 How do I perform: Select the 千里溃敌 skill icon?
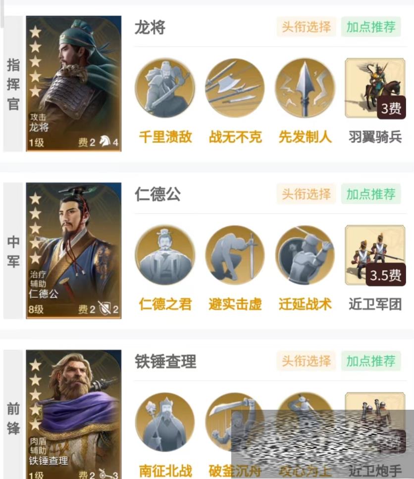(x=165, y=88)
